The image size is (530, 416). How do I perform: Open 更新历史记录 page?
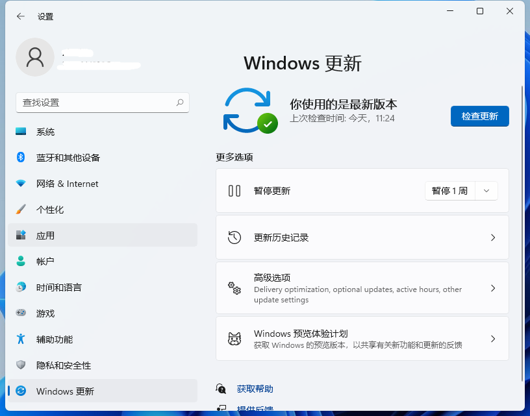[x=362, y=237]
